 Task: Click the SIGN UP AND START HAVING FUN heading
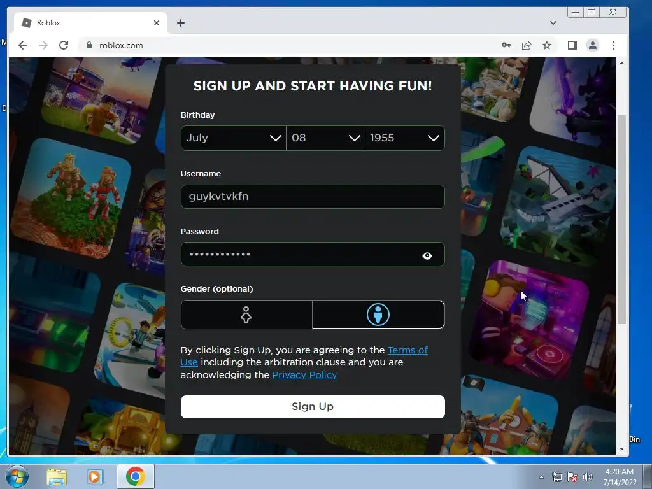point(313,86)
